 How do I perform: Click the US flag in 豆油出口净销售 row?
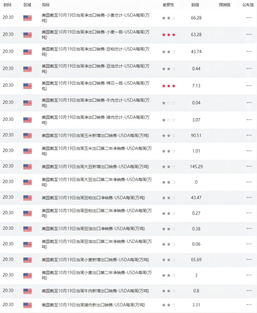(28, 229)
